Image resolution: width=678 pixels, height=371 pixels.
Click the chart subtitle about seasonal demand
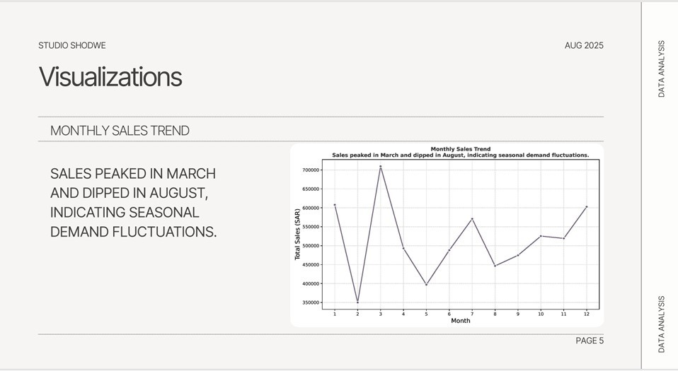click(461, 155)
